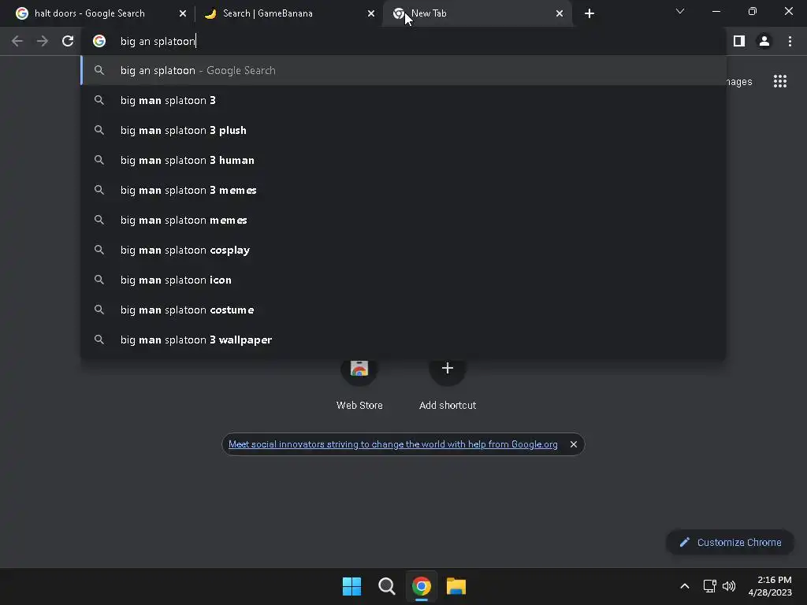The width and height of the screenshot is (807, 605).
Task: Reload the page with the refresh icon
Action: 68,41
